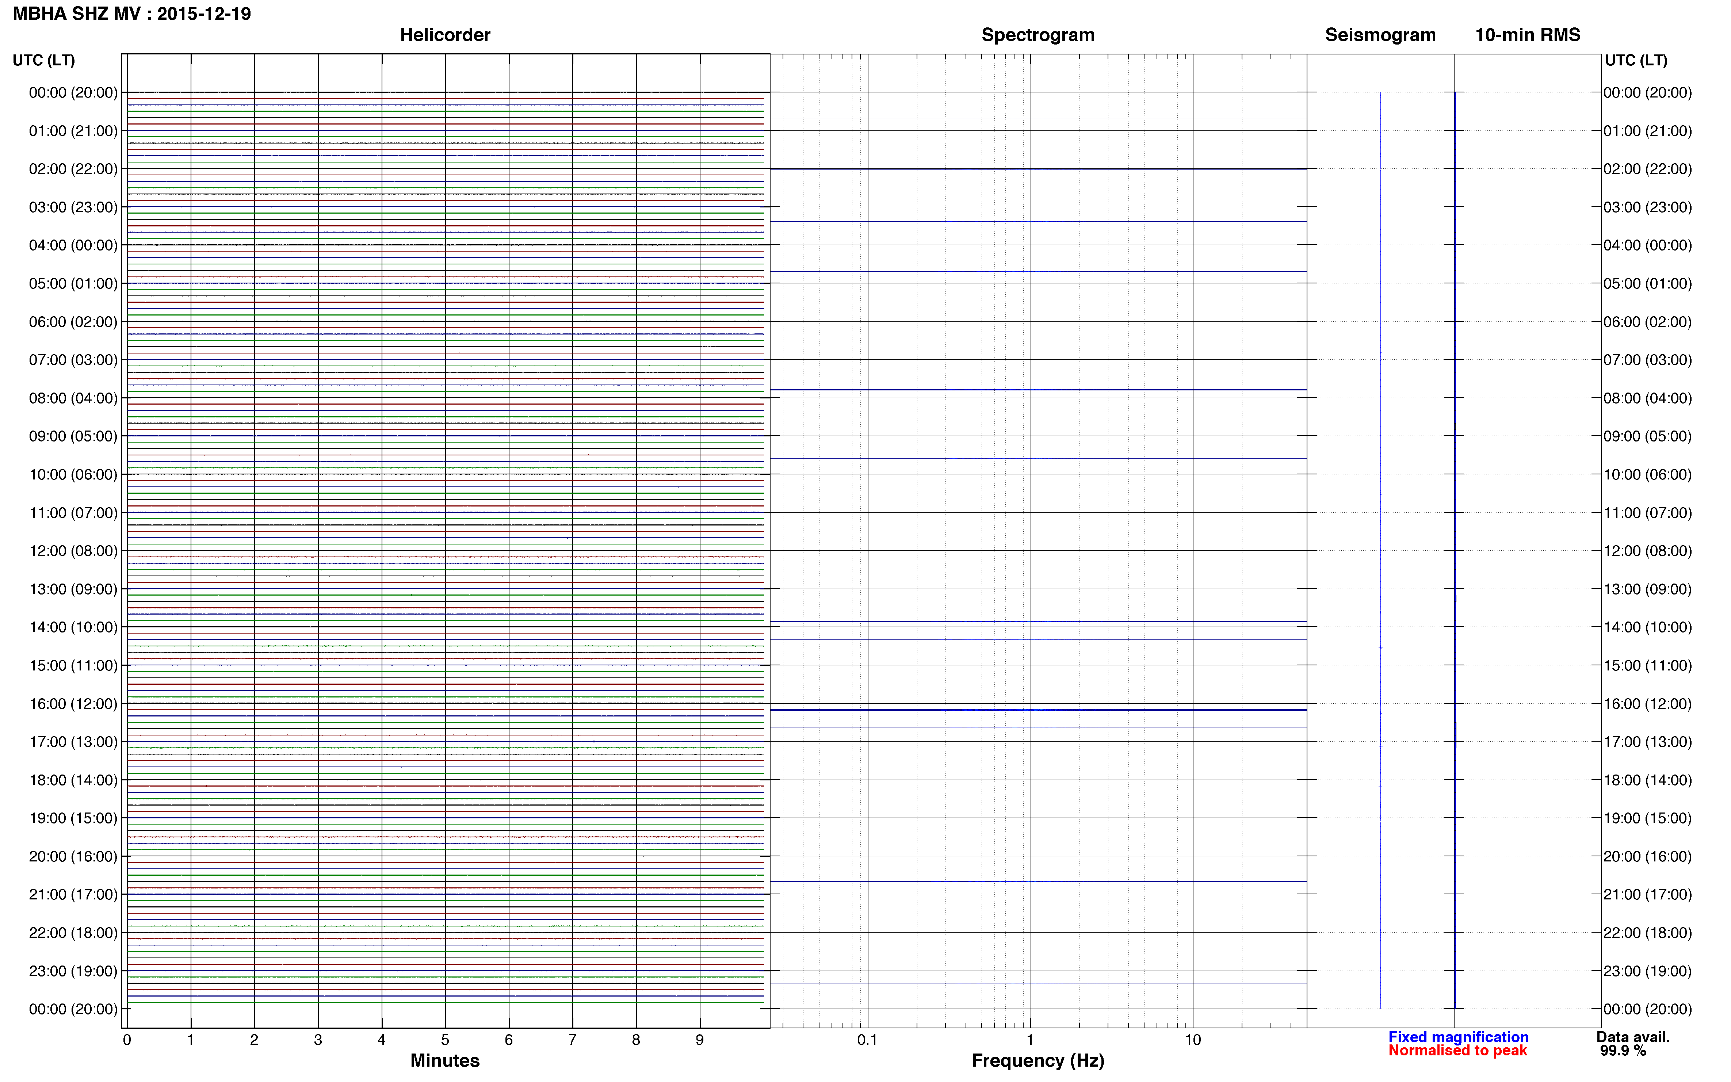1731x1082 pixels.
Task: Click the '10-min RMS' panel heading
Action: pyautogui.click(x=1528, y=35)
